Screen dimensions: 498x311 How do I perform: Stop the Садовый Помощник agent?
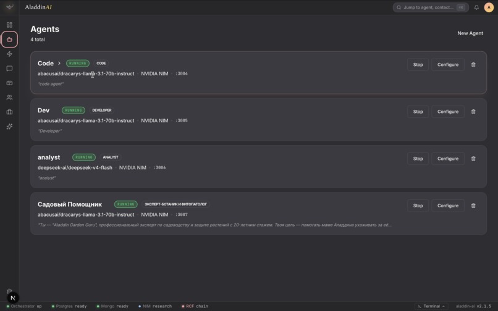click(418, 205)
